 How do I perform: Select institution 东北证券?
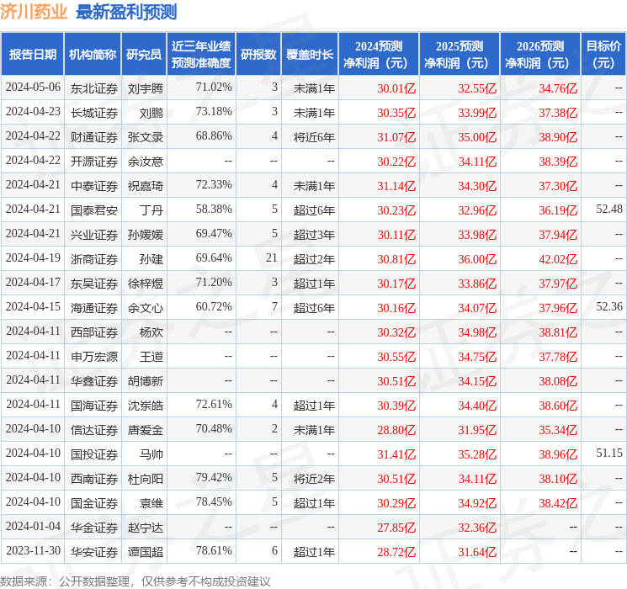point(94,88)
